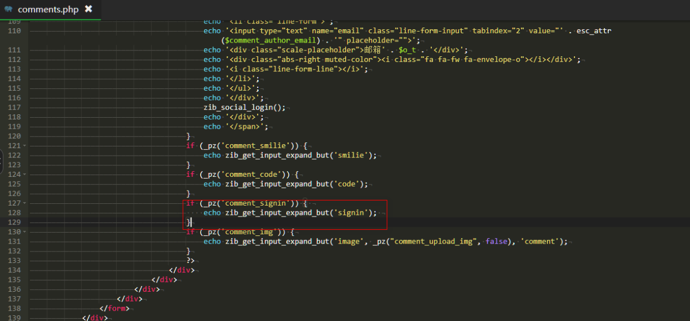Viewport: 690px width, 321px height.
Task: Click the 'signin' string on line 128
Action: (x=351, y=212)
